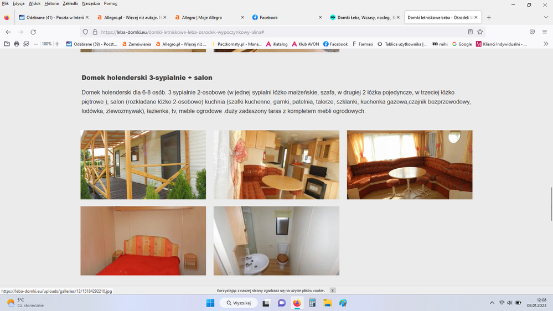
Task: Open the red bed bedroom photo thumbnail
Action: [x=143, y=241]
